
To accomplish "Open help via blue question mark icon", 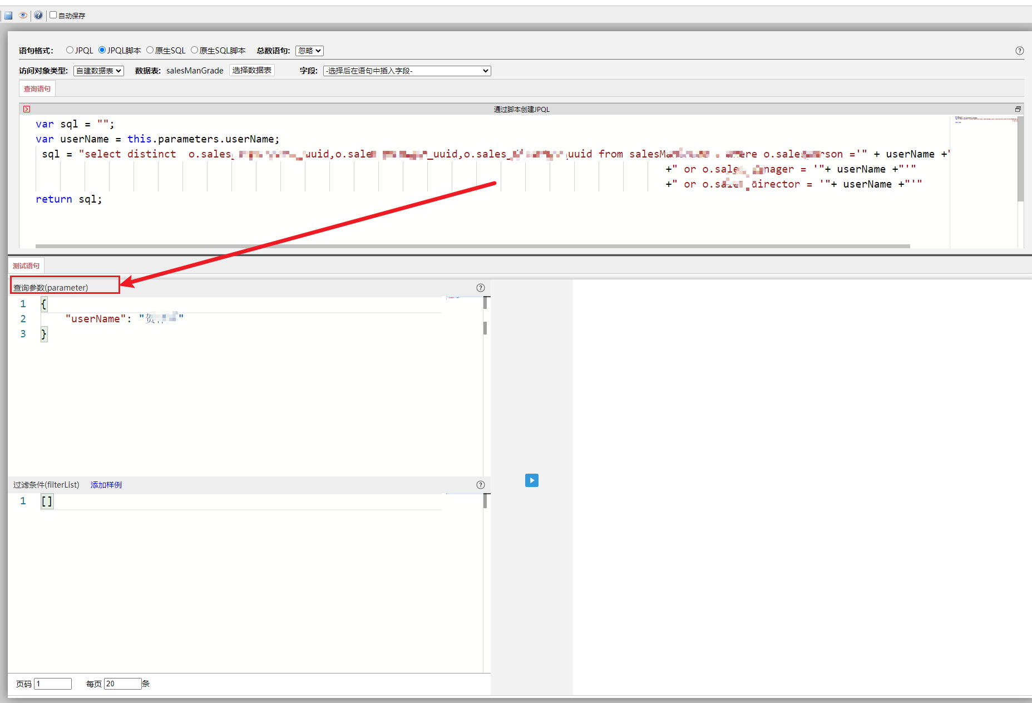I will point(38,16).
